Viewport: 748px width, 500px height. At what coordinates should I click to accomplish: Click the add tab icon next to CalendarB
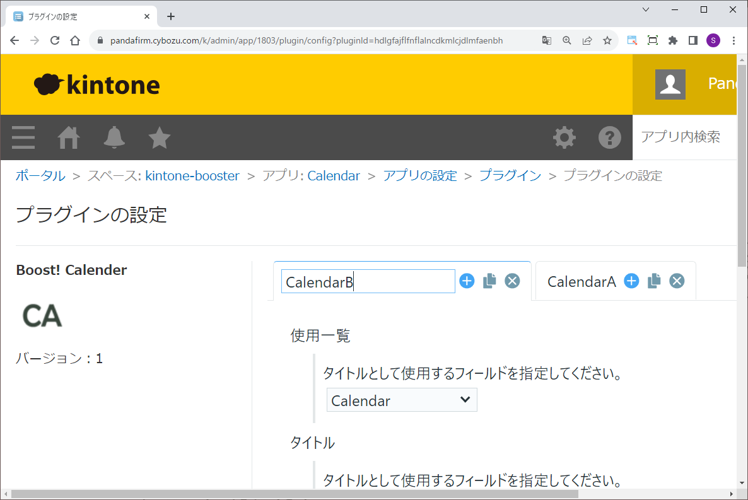click(467, 281)
